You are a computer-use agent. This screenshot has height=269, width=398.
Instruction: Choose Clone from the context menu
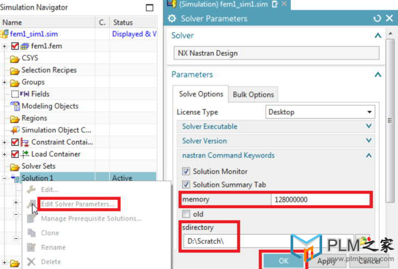click(50, 233)
